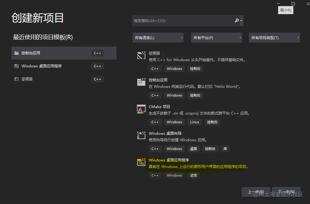The height and width of the screenshot is (204, 310).
Task: Click the 控制台 tag under 空项目 template
Action: point(195,69)
